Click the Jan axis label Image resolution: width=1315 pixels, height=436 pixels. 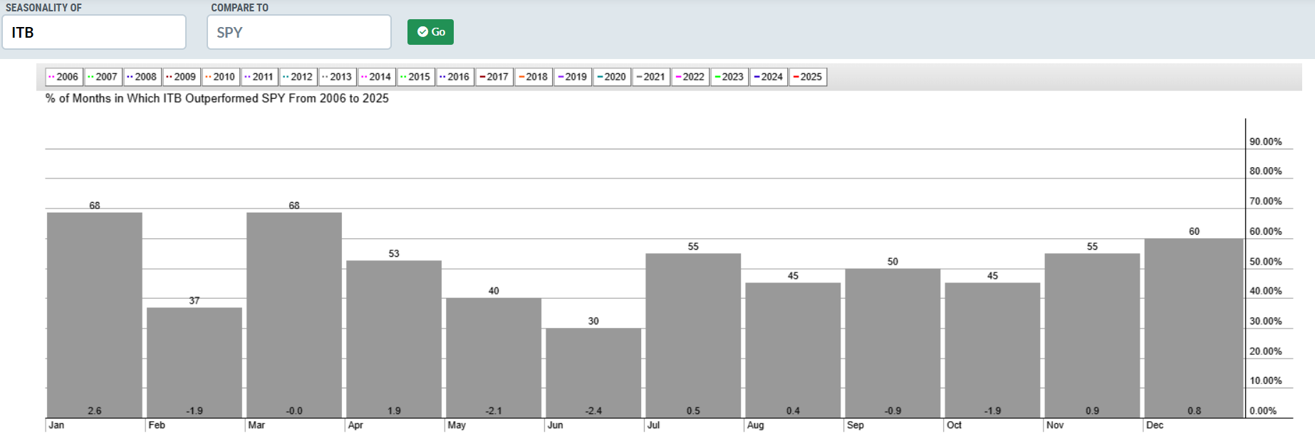(x=56, y=425)
